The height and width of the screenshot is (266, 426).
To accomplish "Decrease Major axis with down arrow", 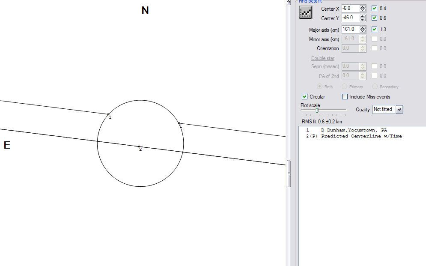I will coord(363,31).
